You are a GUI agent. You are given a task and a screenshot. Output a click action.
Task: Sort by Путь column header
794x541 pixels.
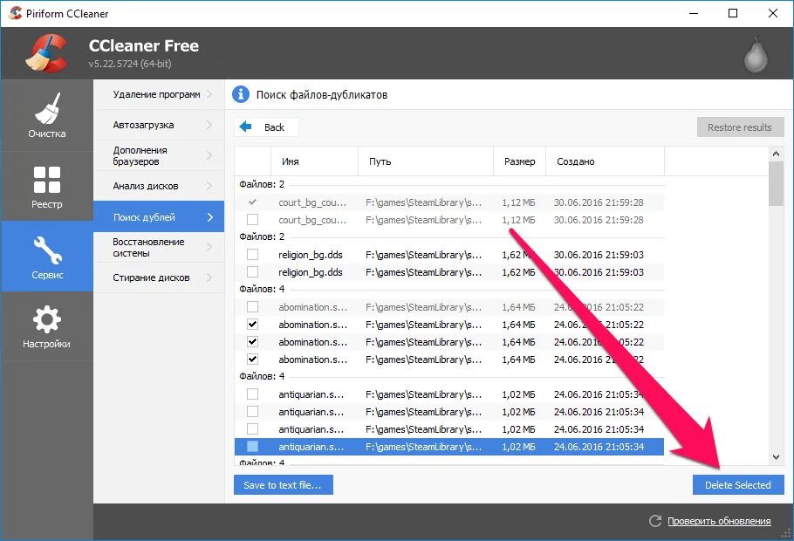[426, 161]
